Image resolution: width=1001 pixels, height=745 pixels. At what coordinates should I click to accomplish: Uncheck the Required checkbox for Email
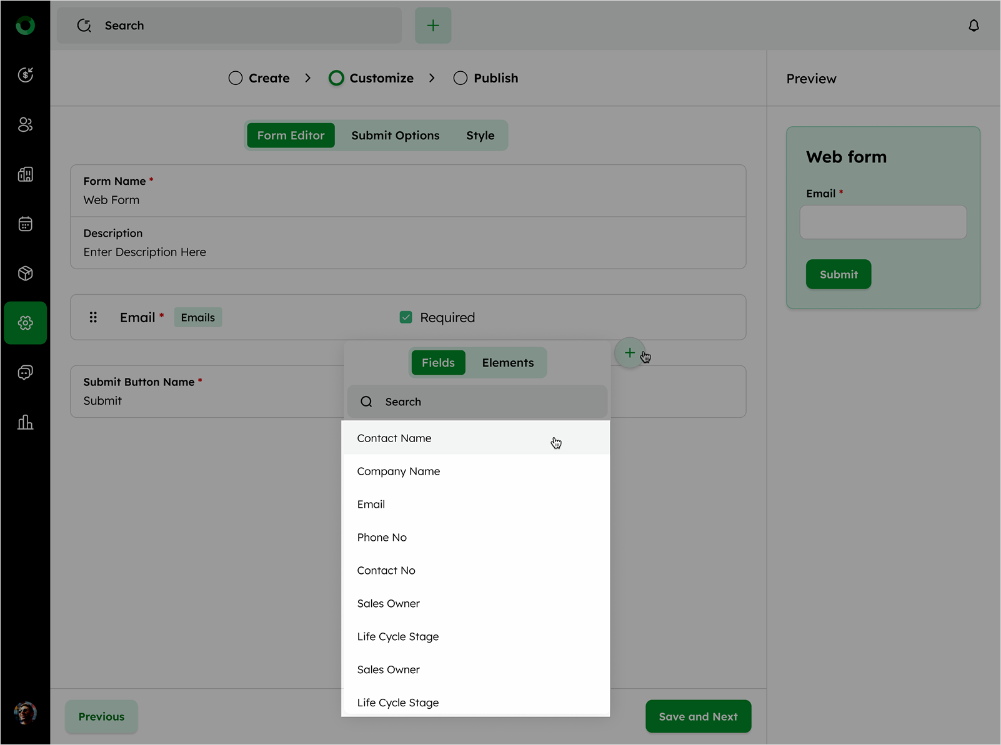[x=406, y=317]
